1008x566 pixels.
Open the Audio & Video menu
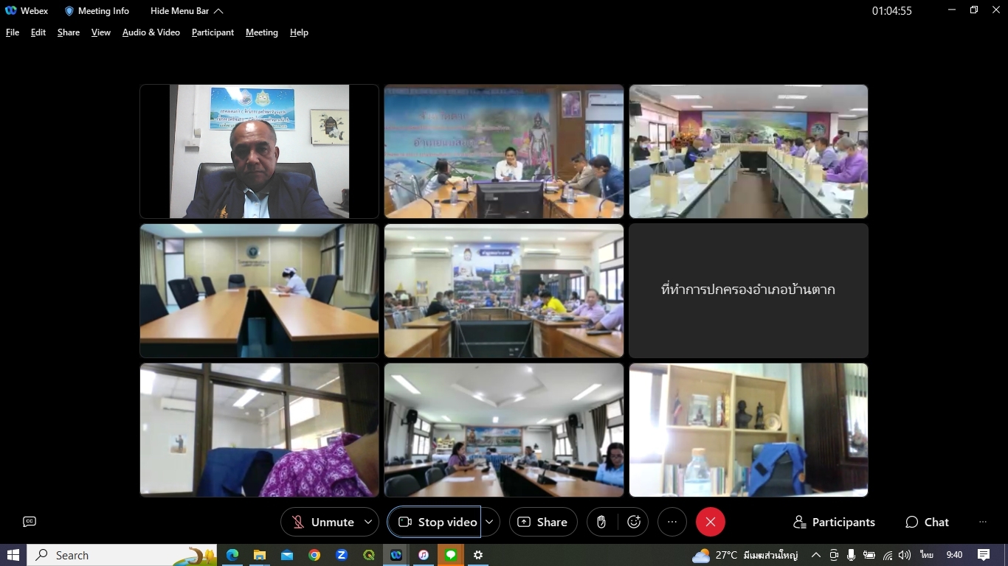click(x=151, y=32)
